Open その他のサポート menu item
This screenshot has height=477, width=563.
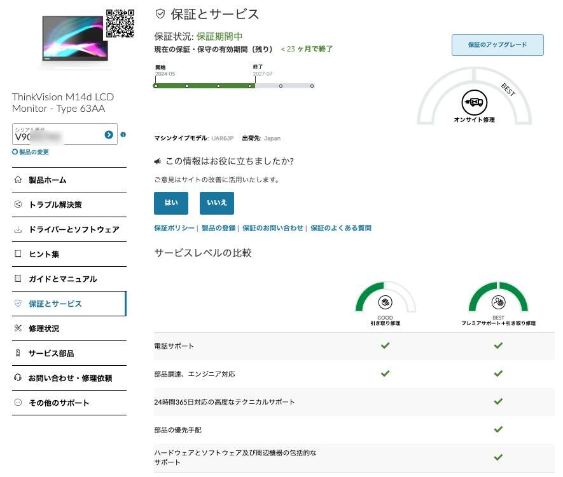[x=69, y=403]
